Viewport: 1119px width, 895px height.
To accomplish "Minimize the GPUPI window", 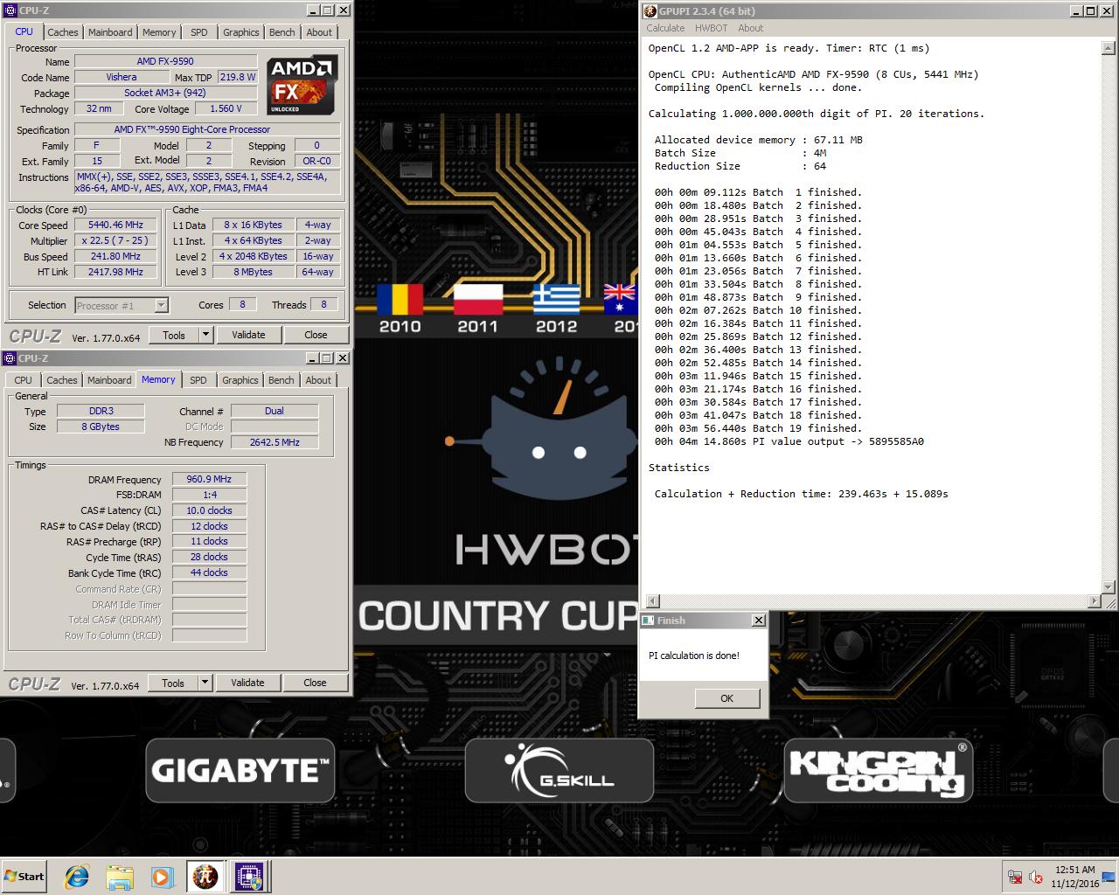I will coord(1076,10).
